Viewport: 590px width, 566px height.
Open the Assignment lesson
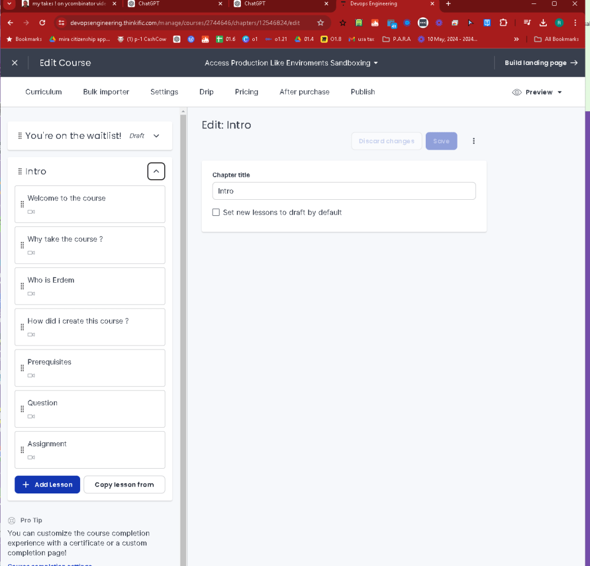pyautogui.click(x=90, y=450)
